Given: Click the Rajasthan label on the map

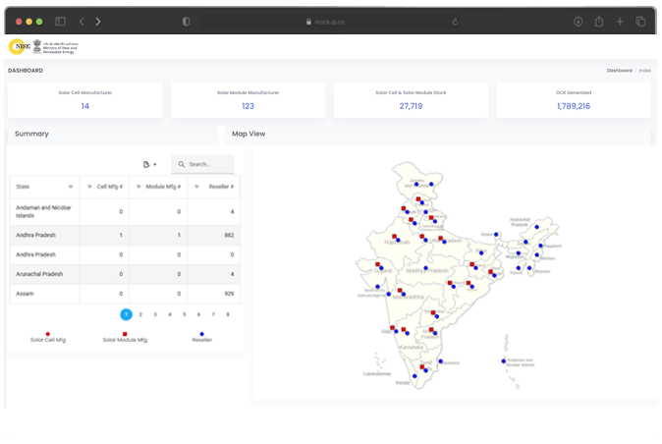Looking at the screenshot, I should pos(397,243).
